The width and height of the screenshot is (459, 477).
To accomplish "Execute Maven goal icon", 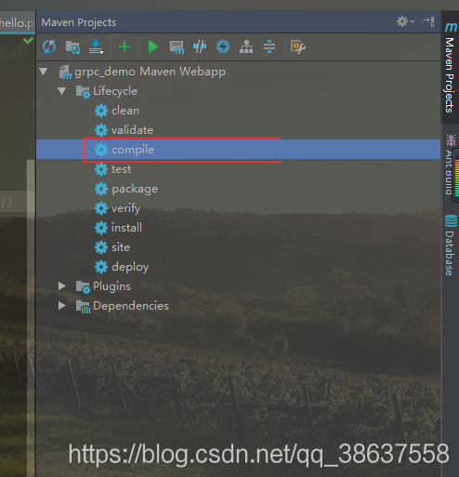I will coord(177,47).
